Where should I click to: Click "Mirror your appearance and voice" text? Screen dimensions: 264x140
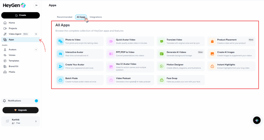tap(79, 68)
